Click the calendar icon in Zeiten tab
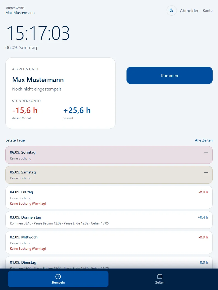The width and height of the screenshot is (218, 290). point(160,277)
